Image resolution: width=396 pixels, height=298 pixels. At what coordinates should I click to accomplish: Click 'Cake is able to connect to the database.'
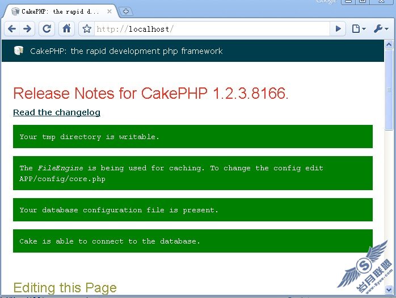[x=193, y=241]
